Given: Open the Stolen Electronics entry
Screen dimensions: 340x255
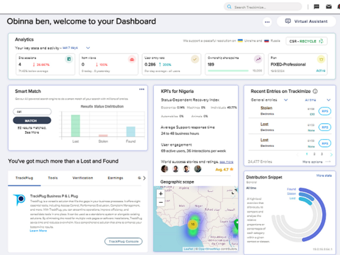Looking at the screenshot, I should (x=290, y=111).
